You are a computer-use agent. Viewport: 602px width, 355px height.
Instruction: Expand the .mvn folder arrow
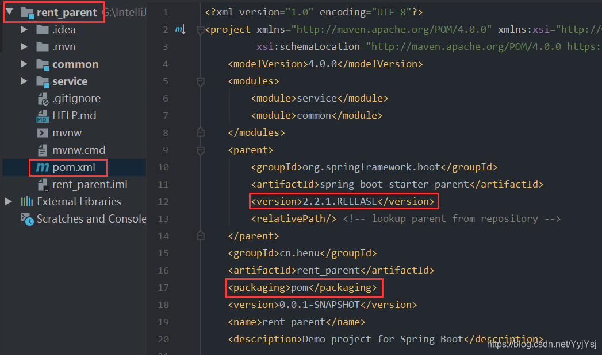point(24,46)
